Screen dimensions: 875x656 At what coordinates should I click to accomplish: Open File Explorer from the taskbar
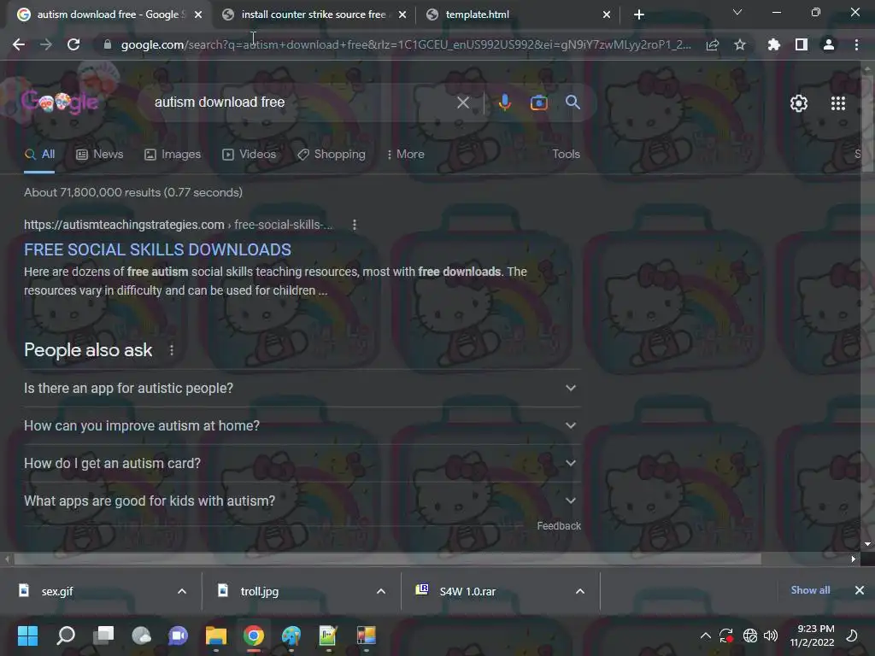pyautogui.click(x=216, y=635)
